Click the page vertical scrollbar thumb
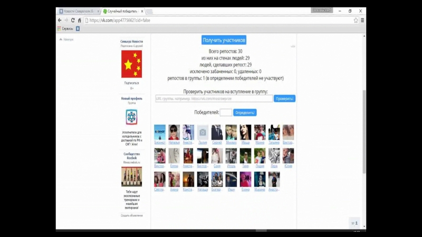 tap(364, 132)
